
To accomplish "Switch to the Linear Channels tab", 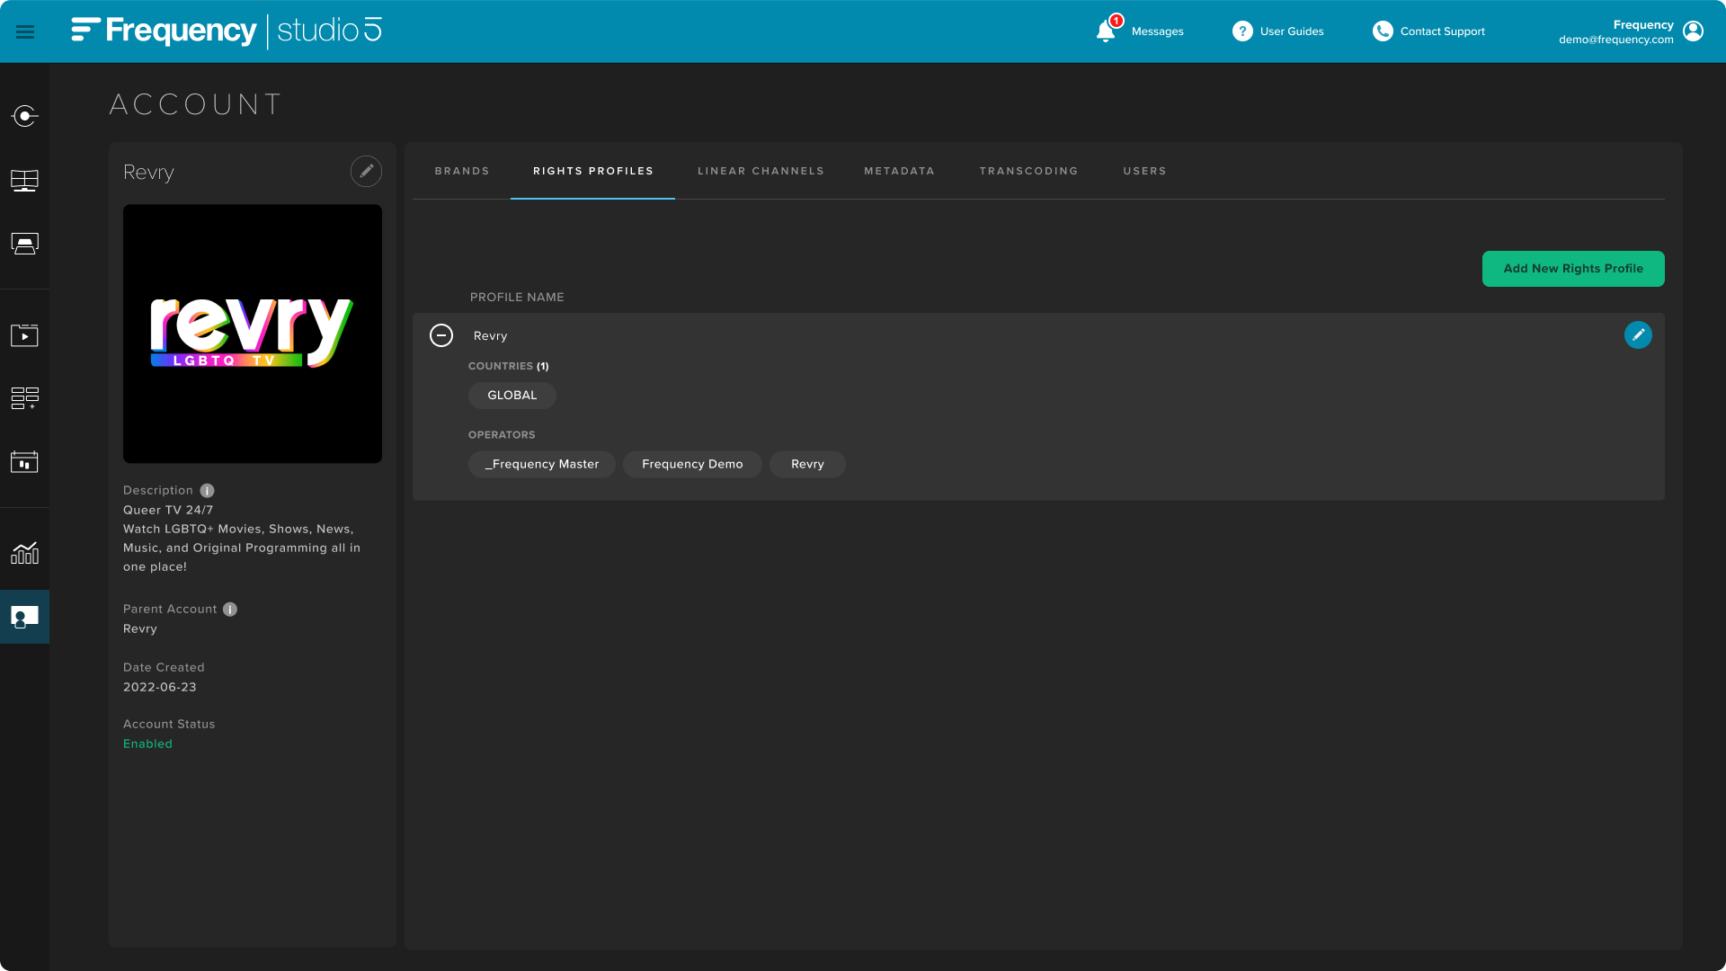I will (761, 171).
